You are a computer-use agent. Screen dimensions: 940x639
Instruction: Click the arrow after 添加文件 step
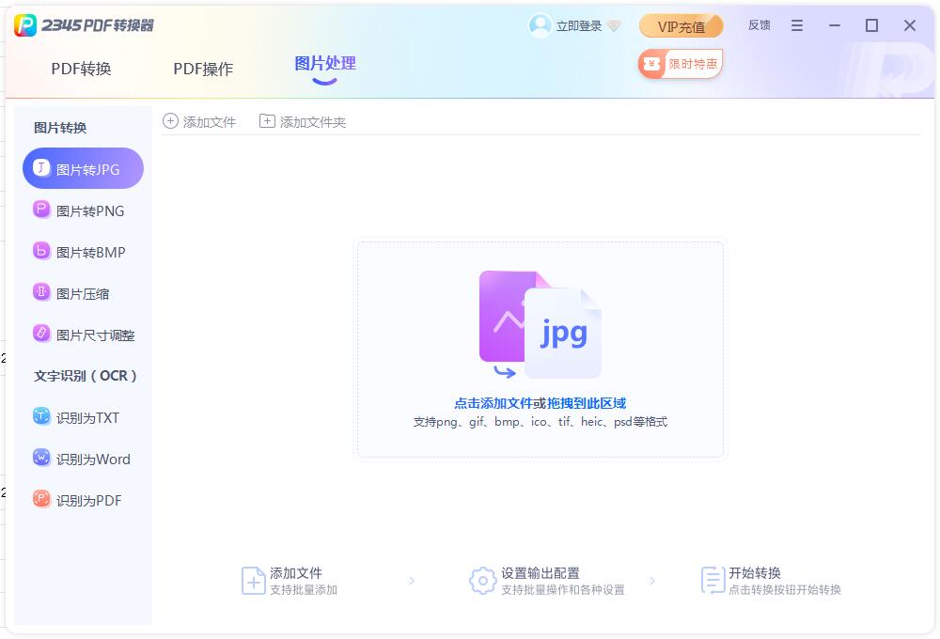[x=411, y=583]
